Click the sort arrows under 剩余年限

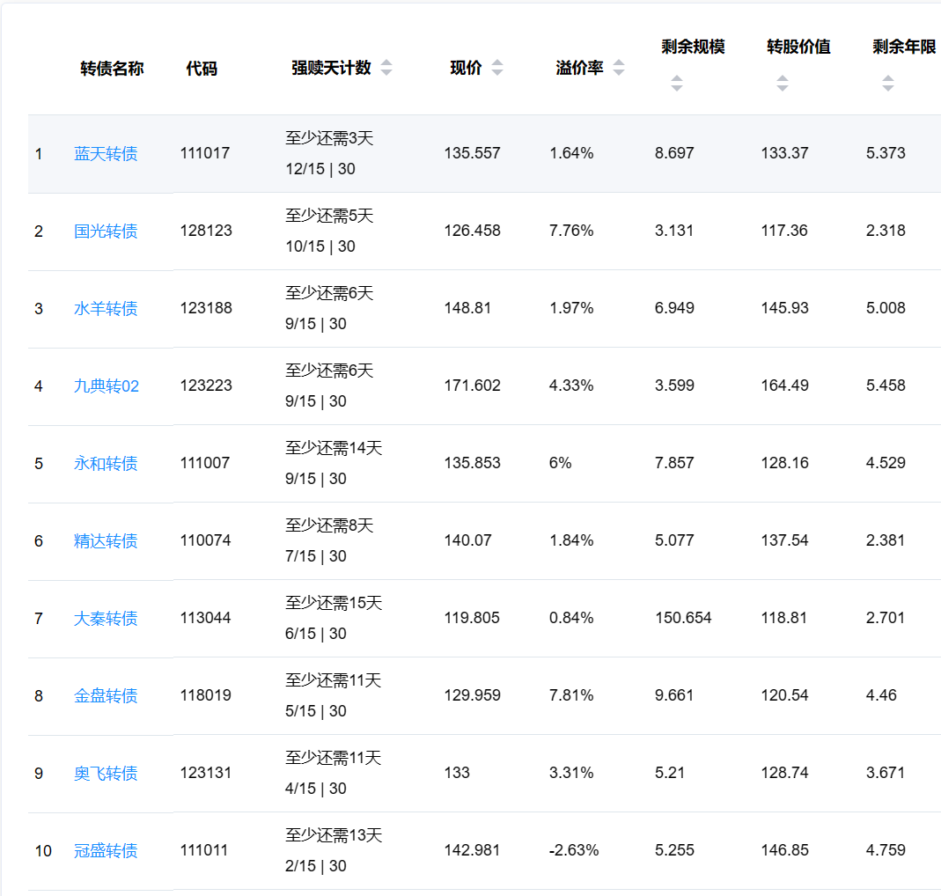[888, 84]
